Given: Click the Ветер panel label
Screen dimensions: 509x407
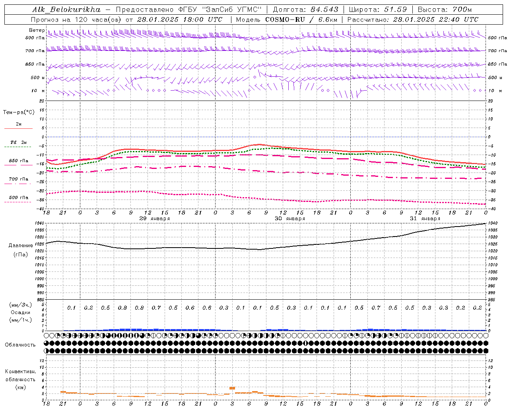Looking at the screenshot, I should (37, 30).
